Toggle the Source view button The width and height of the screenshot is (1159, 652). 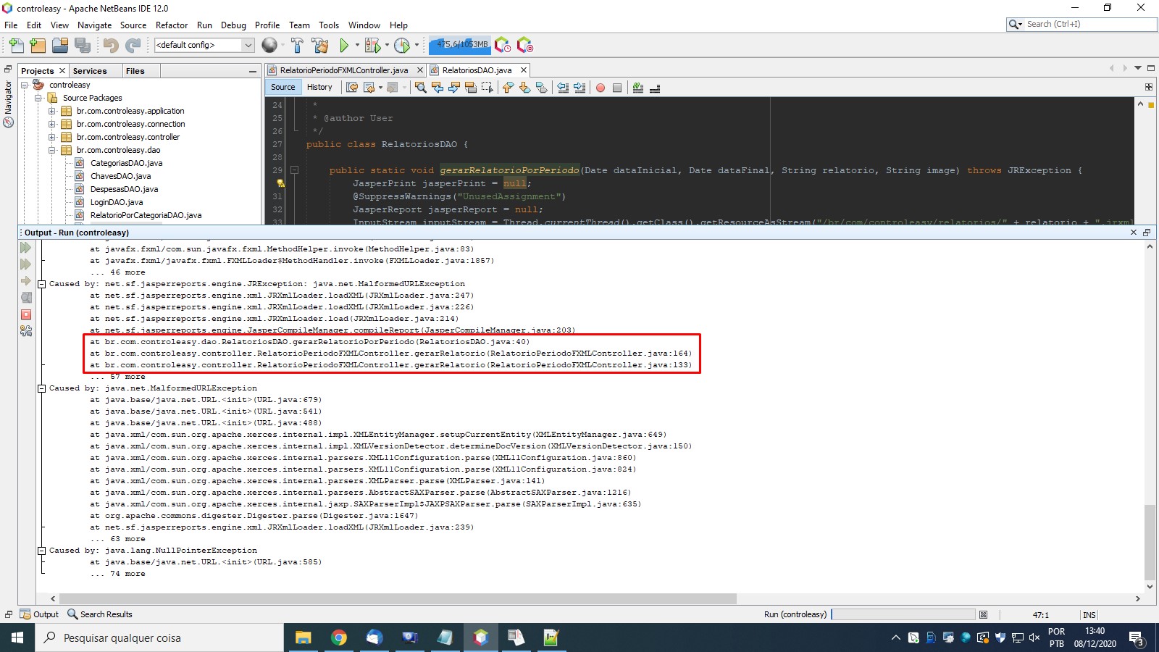(283, 87)
